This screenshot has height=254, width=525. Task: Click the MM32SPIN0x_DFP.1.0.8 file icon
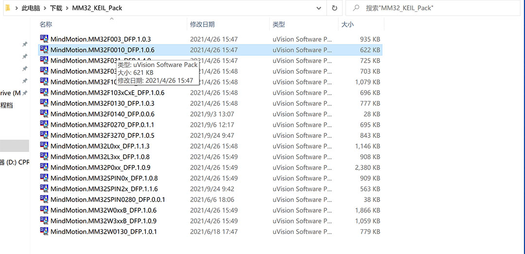(x=44, y=178)
